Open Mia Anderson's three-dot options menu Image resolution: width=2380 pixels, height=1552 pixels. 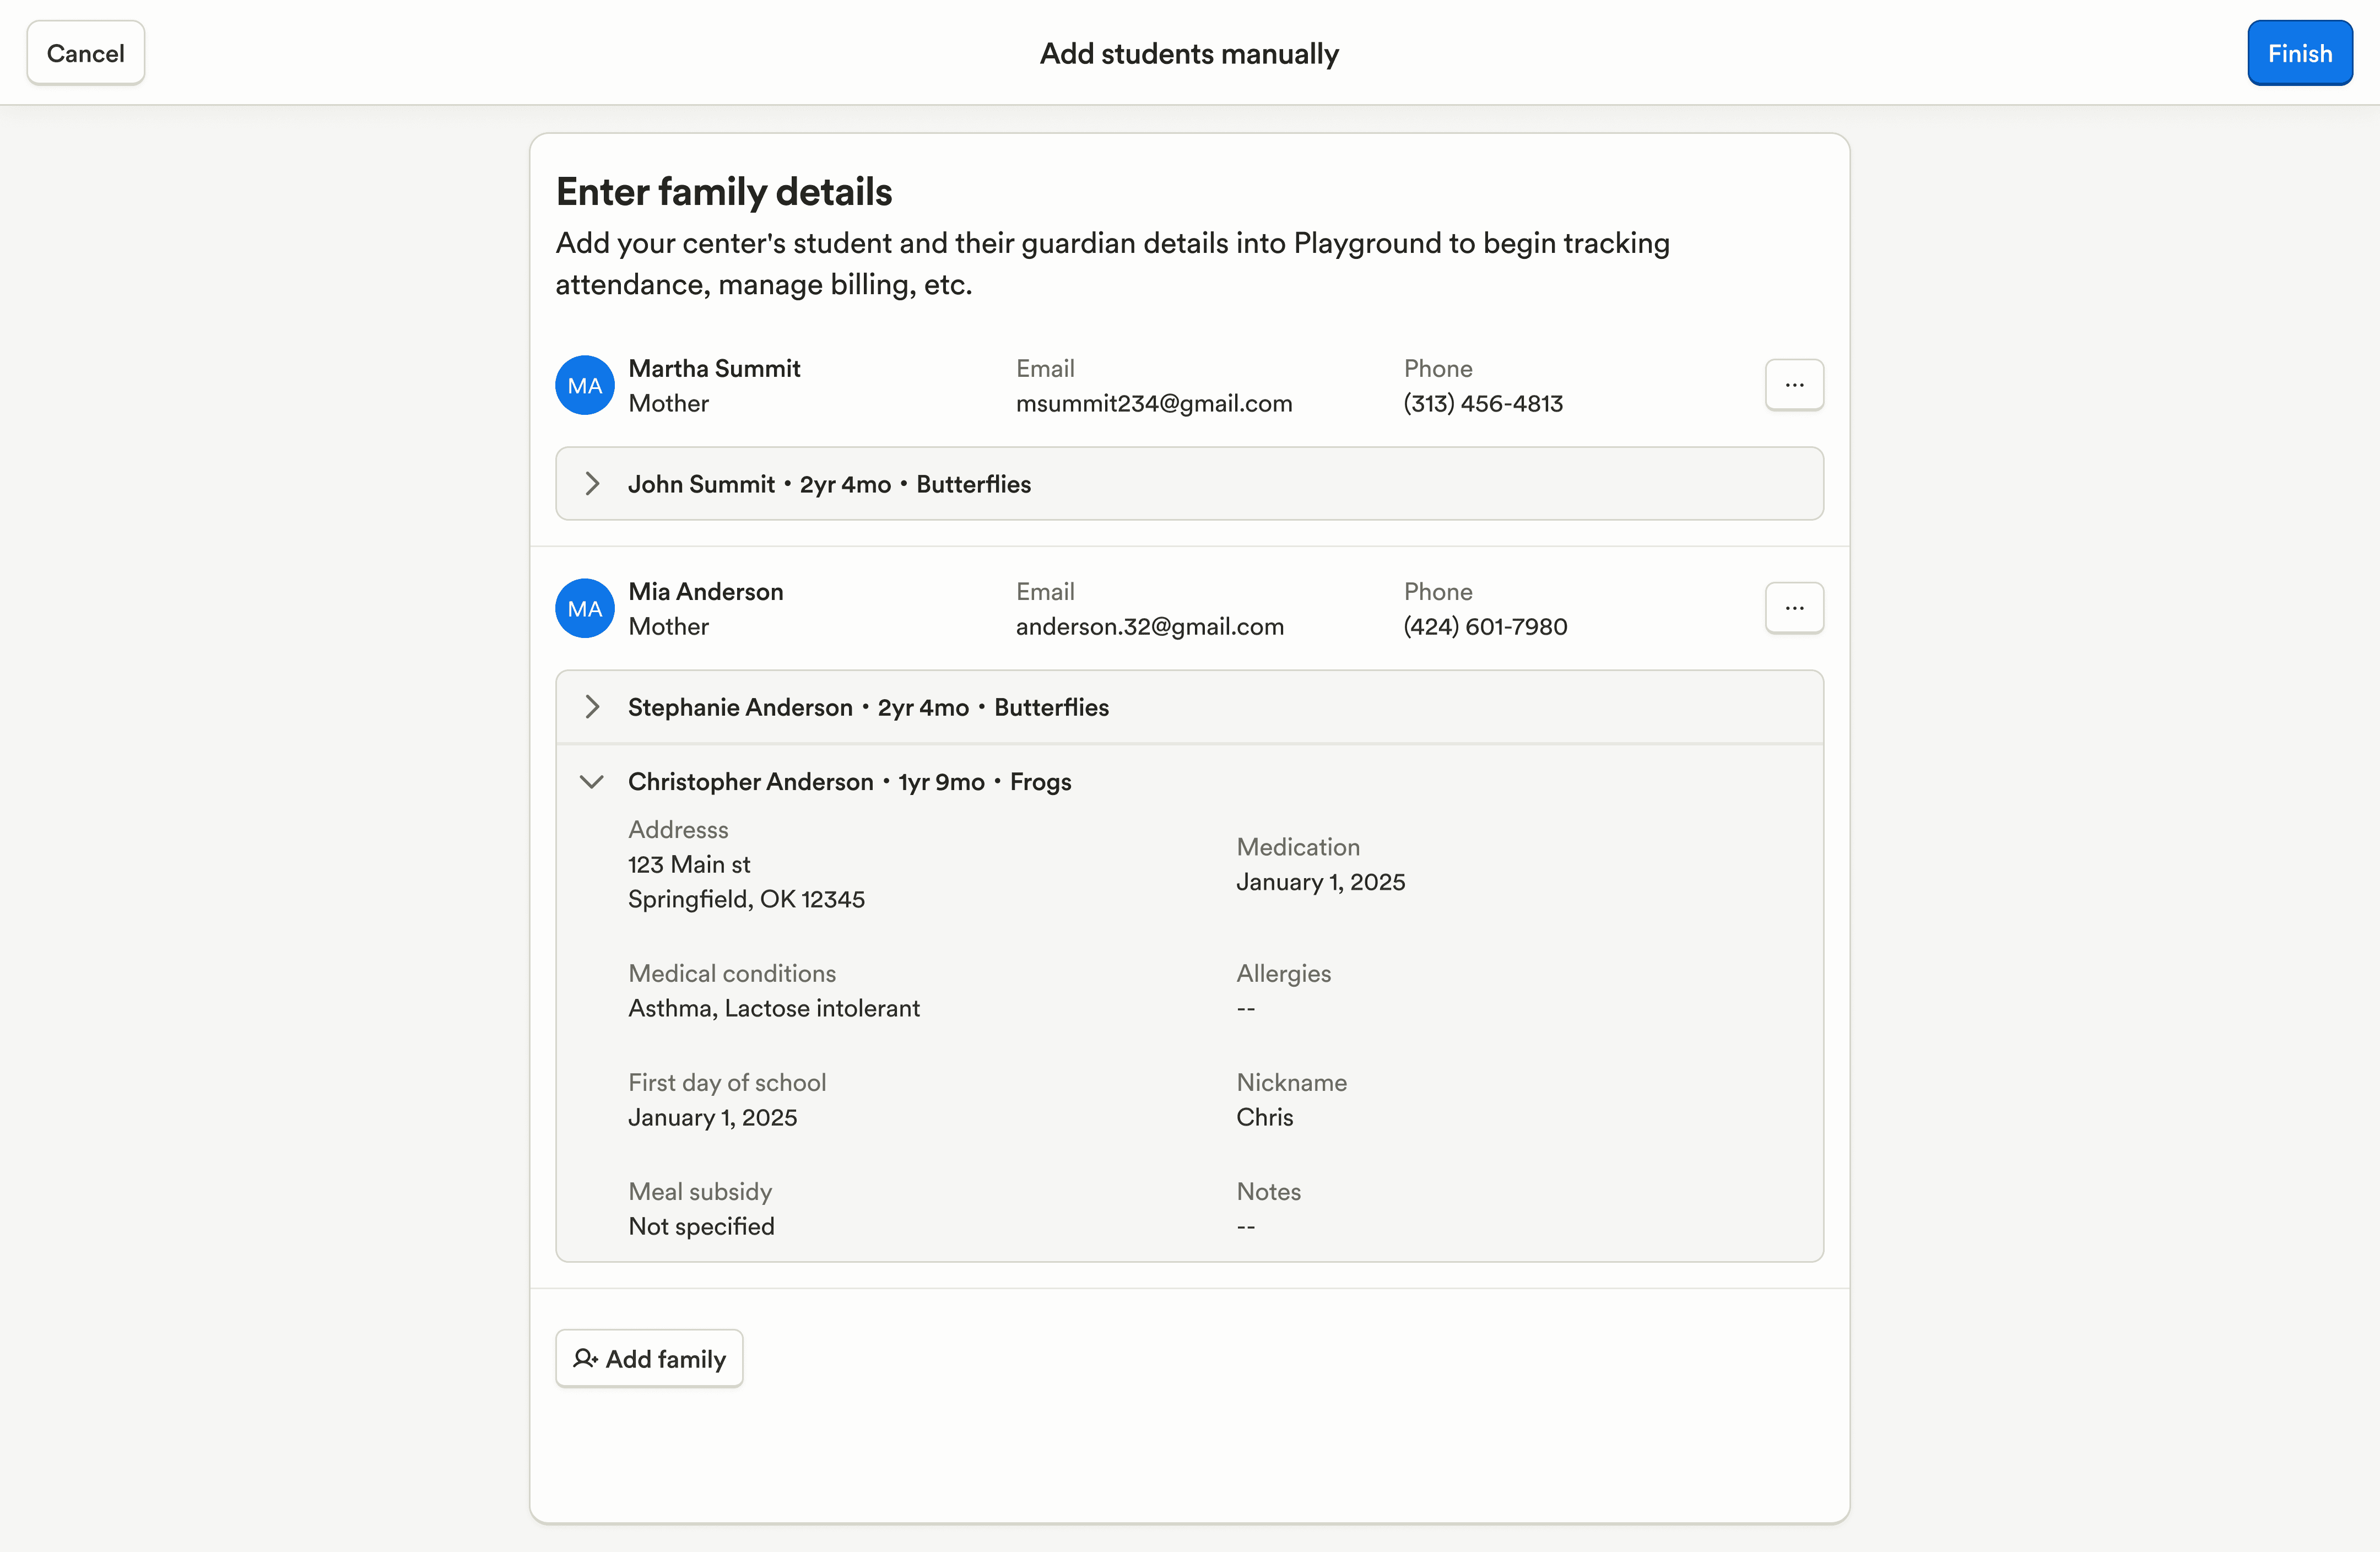click(x=1793, y=608)
